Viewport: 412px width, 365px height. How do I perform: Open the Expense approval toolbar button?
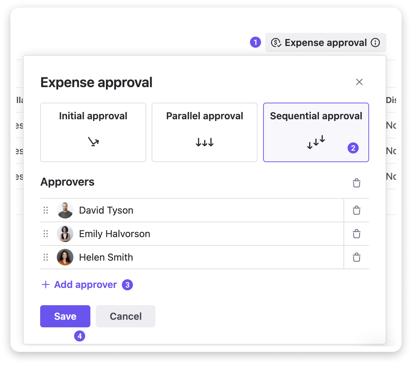point(320,43)
